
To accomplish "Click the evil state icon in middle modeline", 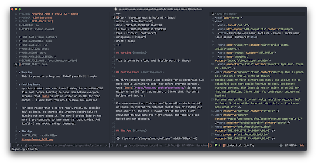I will [118, 145].
